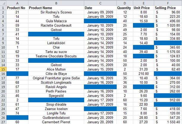Click the "Original Frankfurter grüne Soße" cell
This screenshot has height=124, width=182.
coord(56,78)
